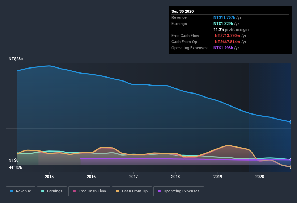
Task: Toggle the Revenue series legend button
Action: coord(21,191)
